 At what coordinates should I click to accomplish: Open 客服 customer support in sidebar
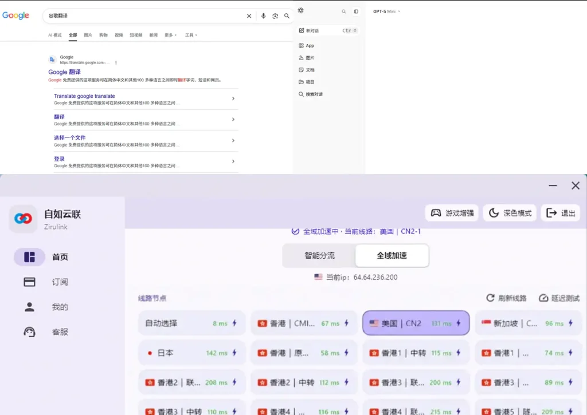[46, 332]
